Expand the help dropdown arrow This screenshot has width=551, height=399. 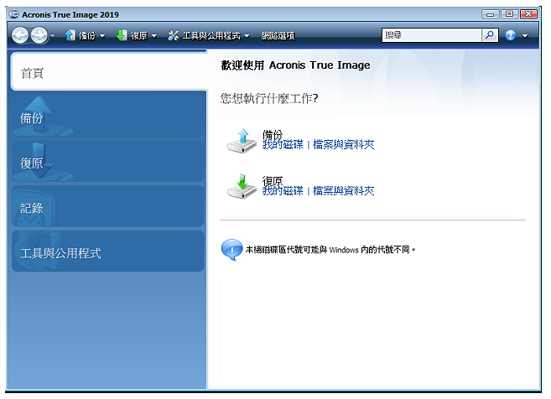pos(525,36)
